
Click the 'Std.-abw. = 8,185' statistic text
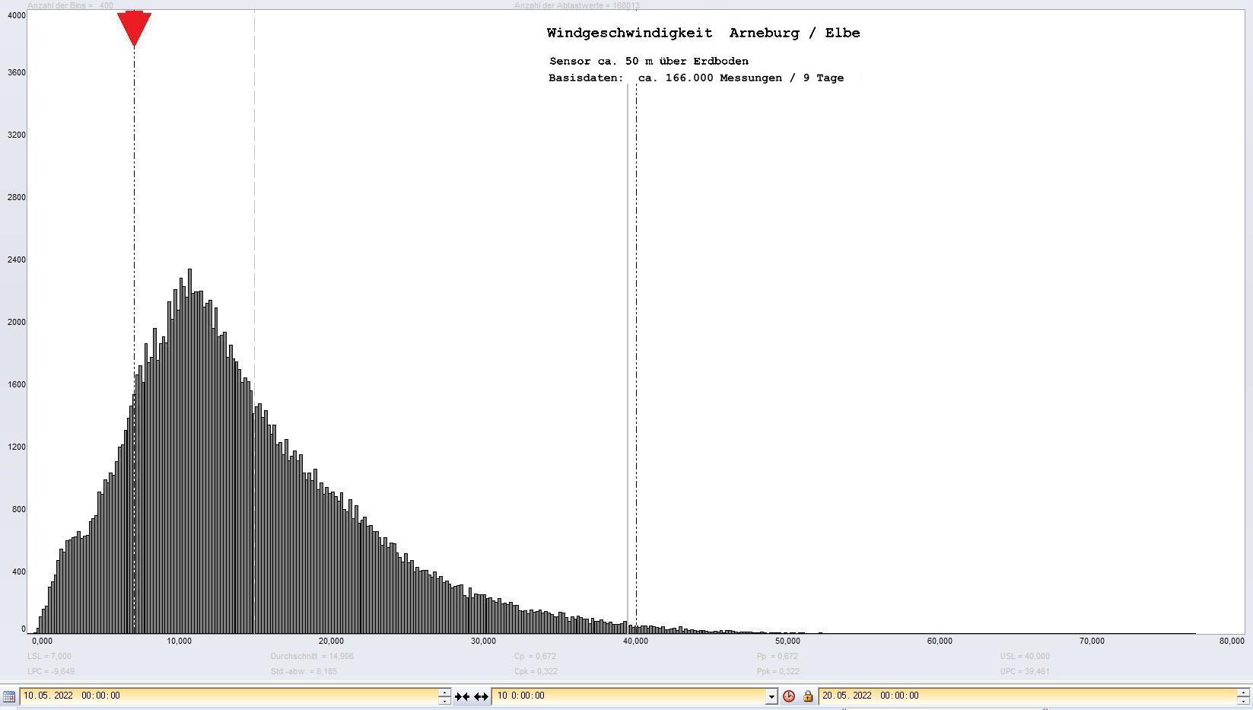(304, 671)
